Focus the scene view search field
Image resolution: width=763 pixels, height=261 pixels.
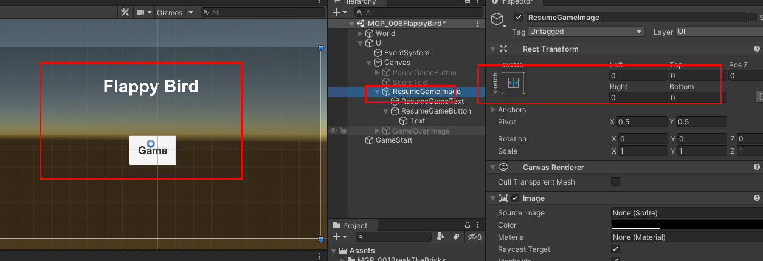point(261,12)
